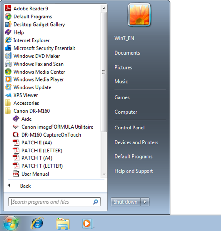Select the 'Windows Fax and Scan' label
Image resolution: width=221 pixels, height=231 pixels.
[x=38, y=64]
